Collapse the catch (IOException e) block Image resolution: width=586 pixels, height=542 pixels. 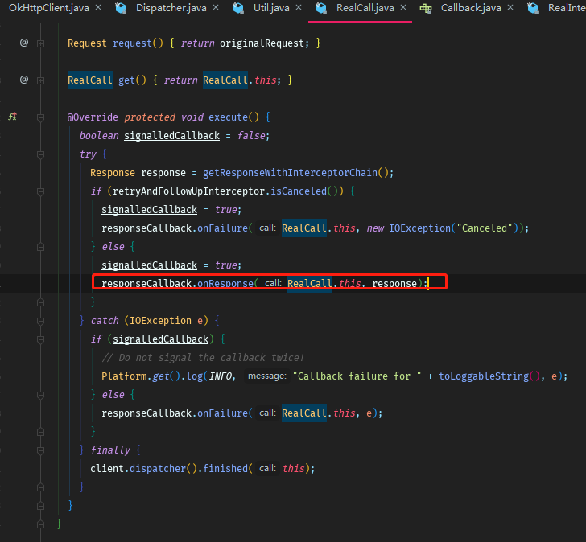click(x=41, y=321)
